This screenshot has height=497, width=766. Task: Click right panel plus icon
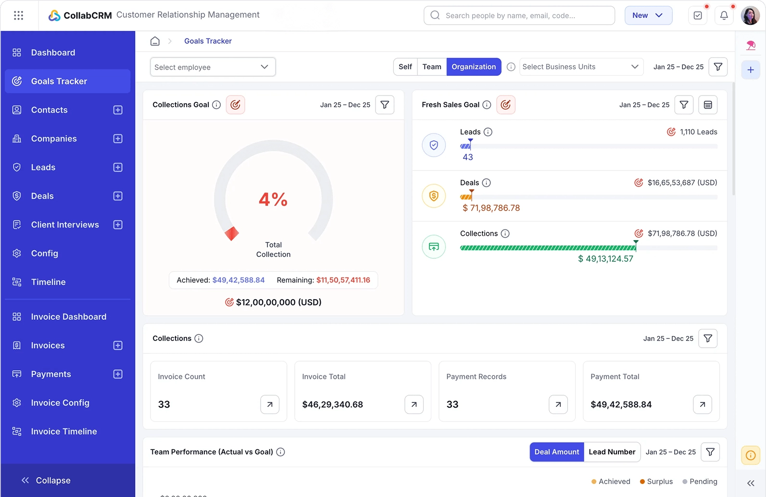(751, 70)
